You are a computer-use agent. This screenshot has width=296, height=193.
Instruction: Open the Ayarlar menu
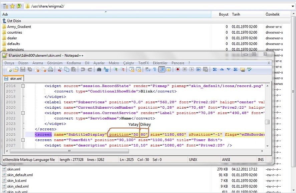(x=99, y=63)
